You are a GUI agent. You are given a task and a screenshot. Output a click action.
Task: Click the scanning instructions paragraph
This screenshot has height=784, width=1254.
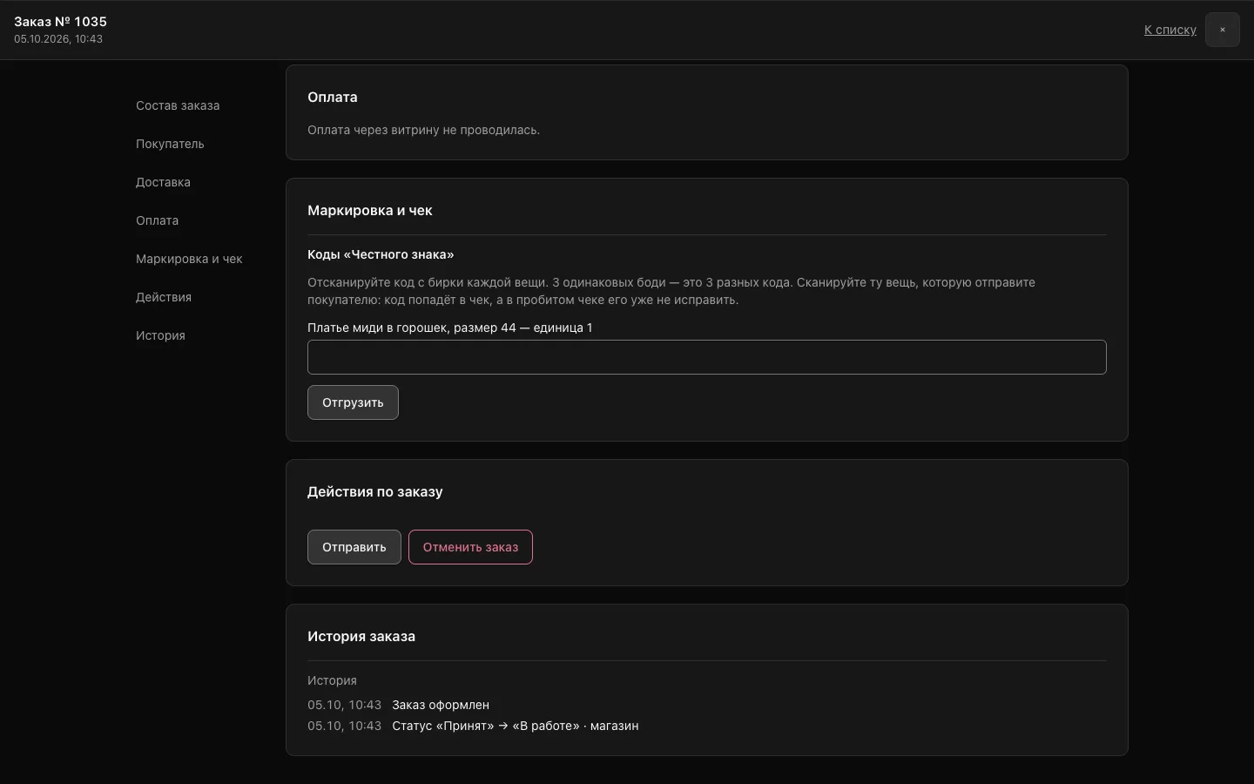671,291
